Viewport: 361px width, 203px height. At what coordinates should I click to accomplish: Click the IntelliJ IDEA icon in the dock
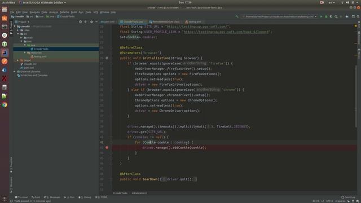[x=5, y=52]
